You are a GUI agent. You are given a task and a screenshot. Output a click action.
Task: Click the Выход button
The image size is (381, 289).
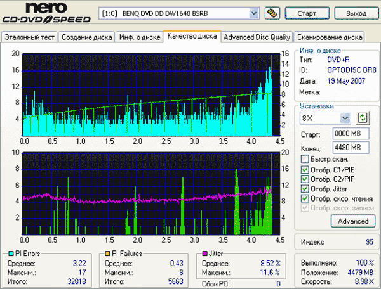click(356, 13)
